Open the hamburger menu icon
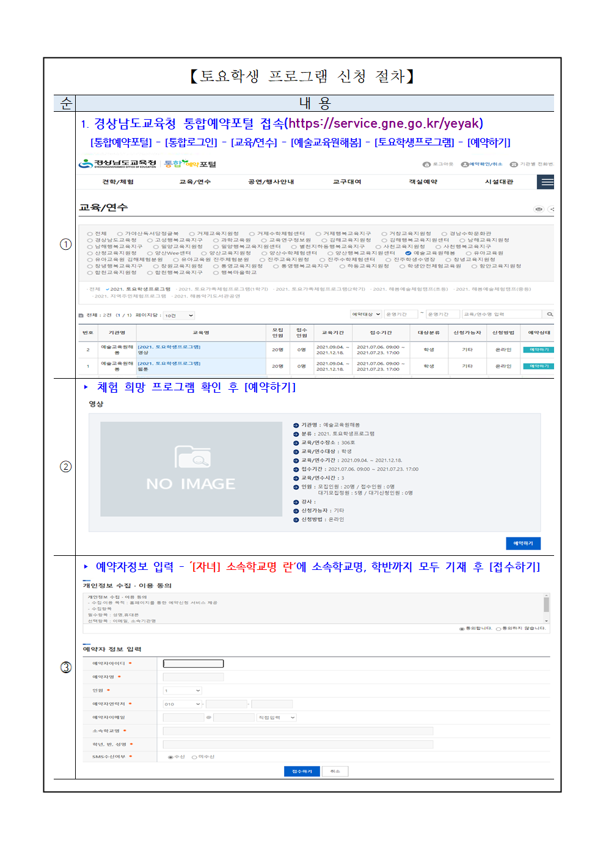This screenshot has height=857, width=606. click(546, 181)
